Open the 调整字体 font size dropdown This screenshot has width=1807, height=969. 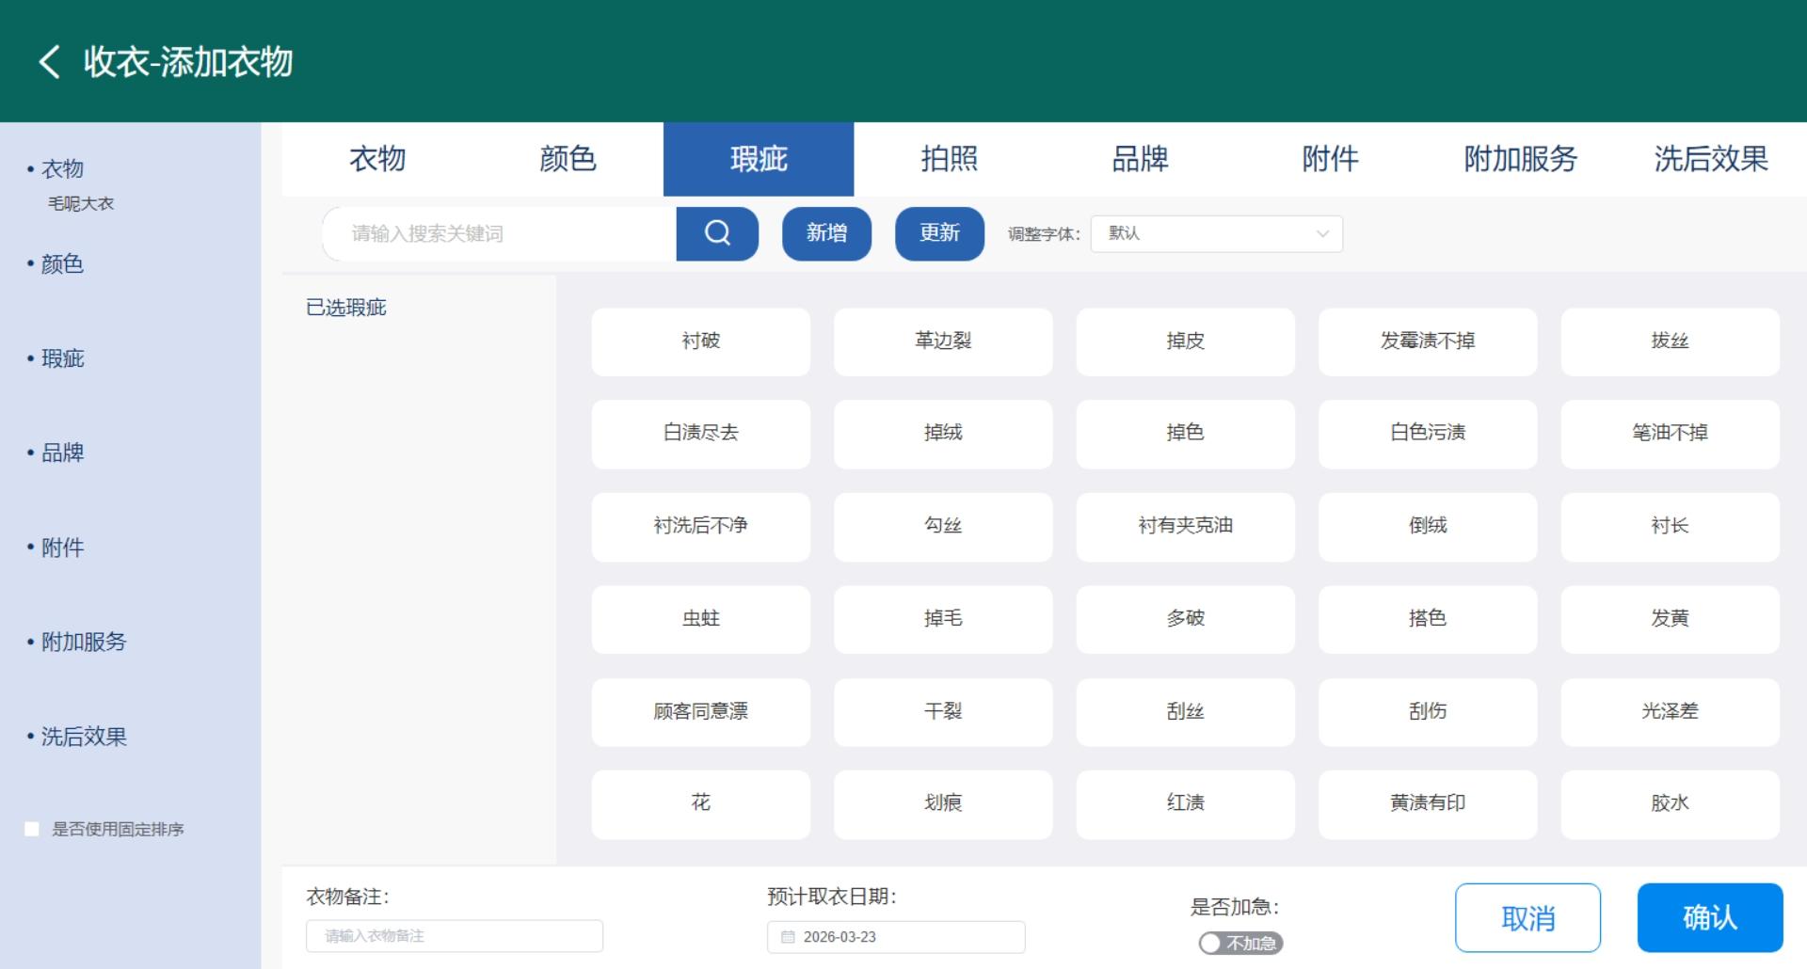click(1216, 234)
